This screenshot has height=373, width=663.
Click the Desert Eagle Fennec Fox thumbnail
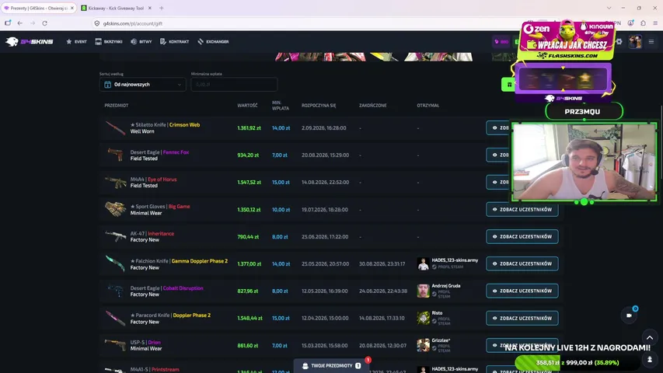[116, 155]
